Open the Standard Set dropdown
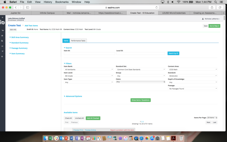This screenshot has height=142, width=227. [140, 69]
